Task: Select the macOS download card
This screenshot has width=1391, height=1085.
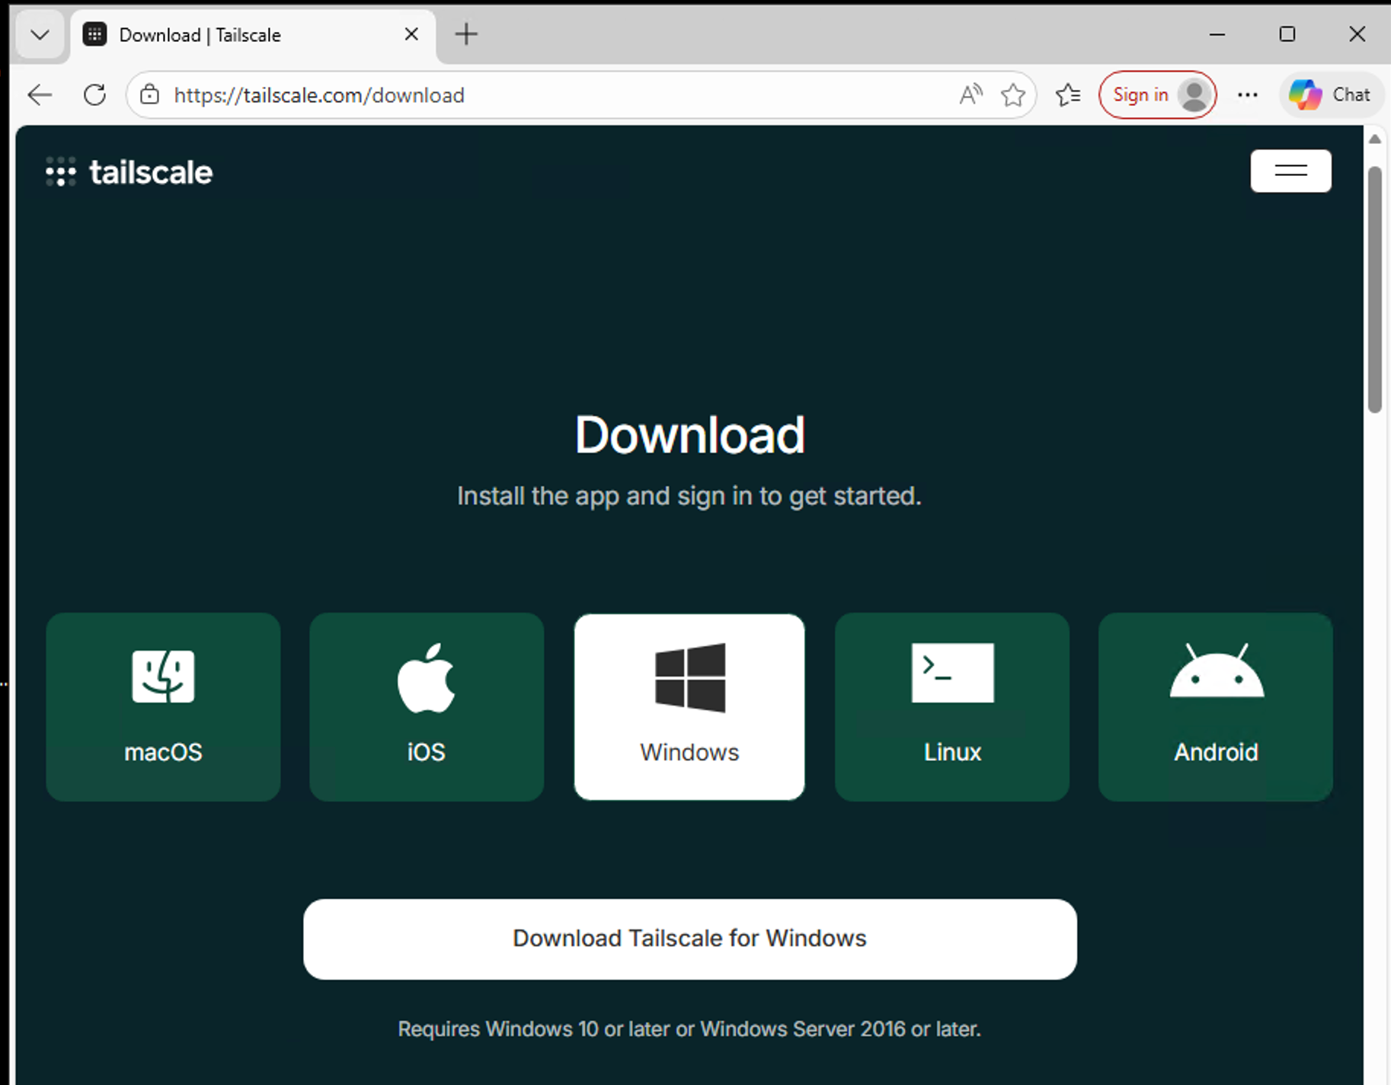Action: point(162,707)
